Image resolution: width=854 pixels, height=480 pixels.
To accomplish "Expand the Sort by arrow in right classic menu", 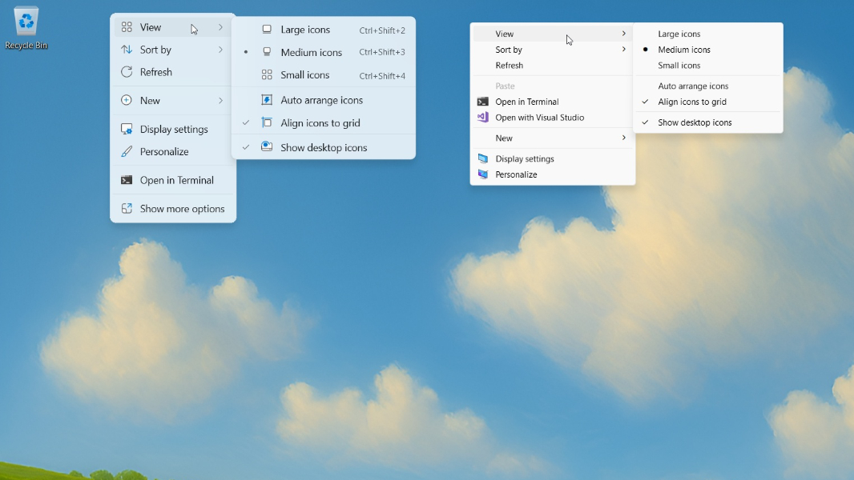I will pos(623,50).
